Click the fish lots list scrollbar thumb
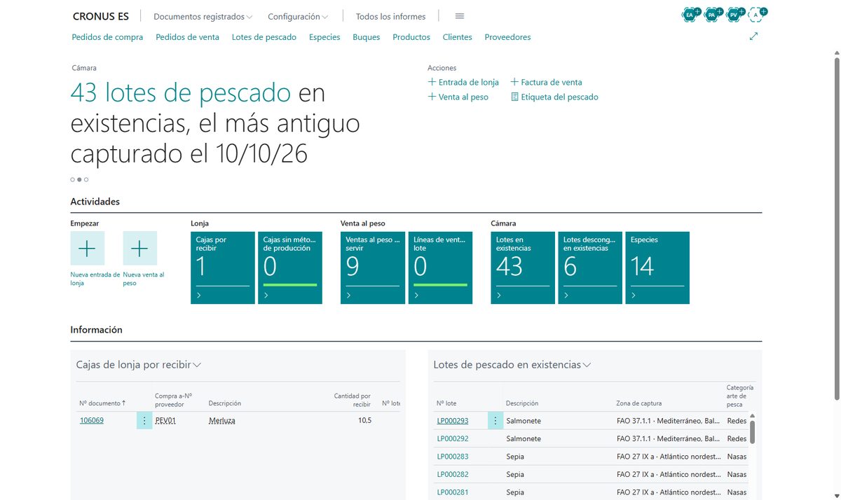 (753, 431)
